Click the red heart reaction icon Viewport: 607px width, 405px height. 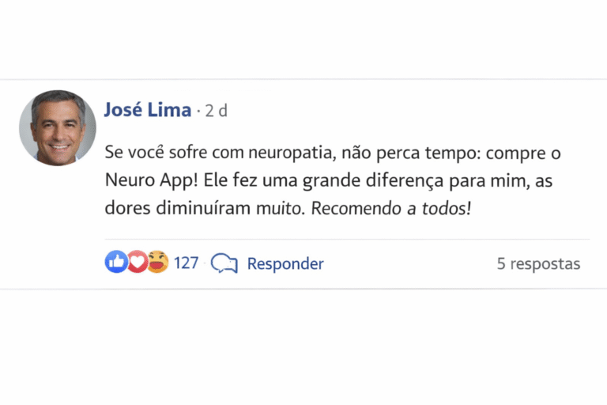[x=137, y=263]
